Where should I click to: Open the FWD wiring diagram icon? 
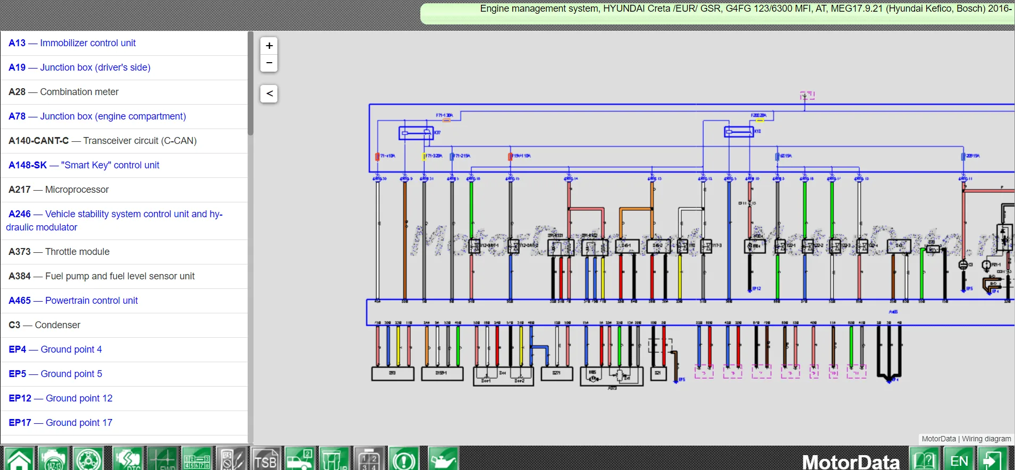tap(162, 458)
